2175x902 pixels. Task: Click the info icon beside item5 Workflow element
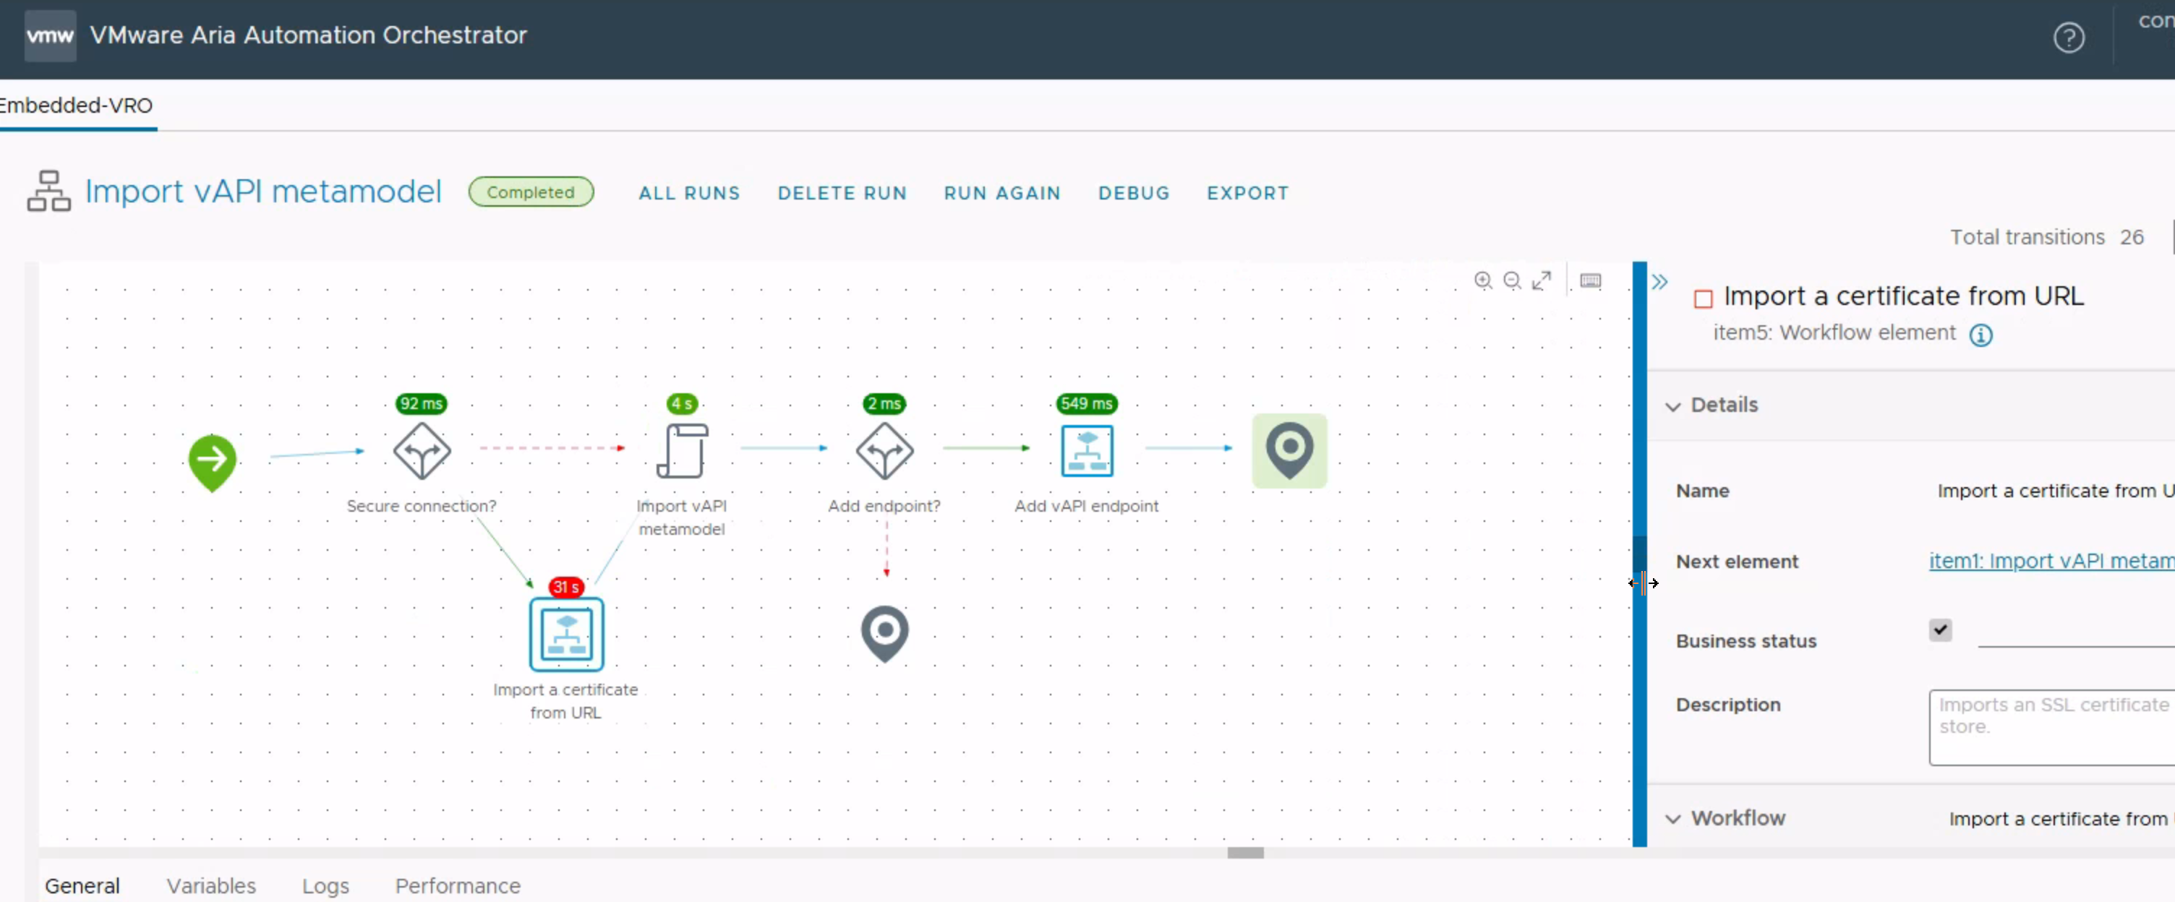(x=1980, y=335)
